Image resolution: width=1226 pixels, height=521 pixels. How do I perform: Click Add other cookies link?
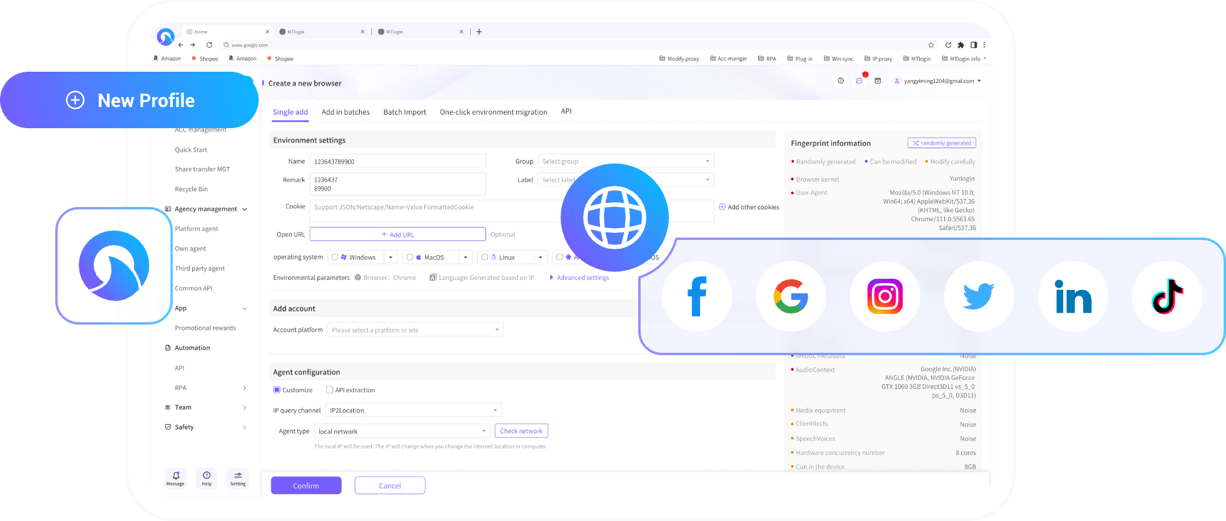click(749, 207)
